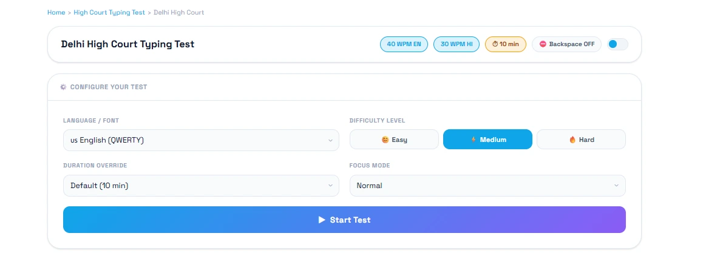Expand the Duration Override dropdown
The width and height of the screenshot is (706, 270).
click(201, 186)
